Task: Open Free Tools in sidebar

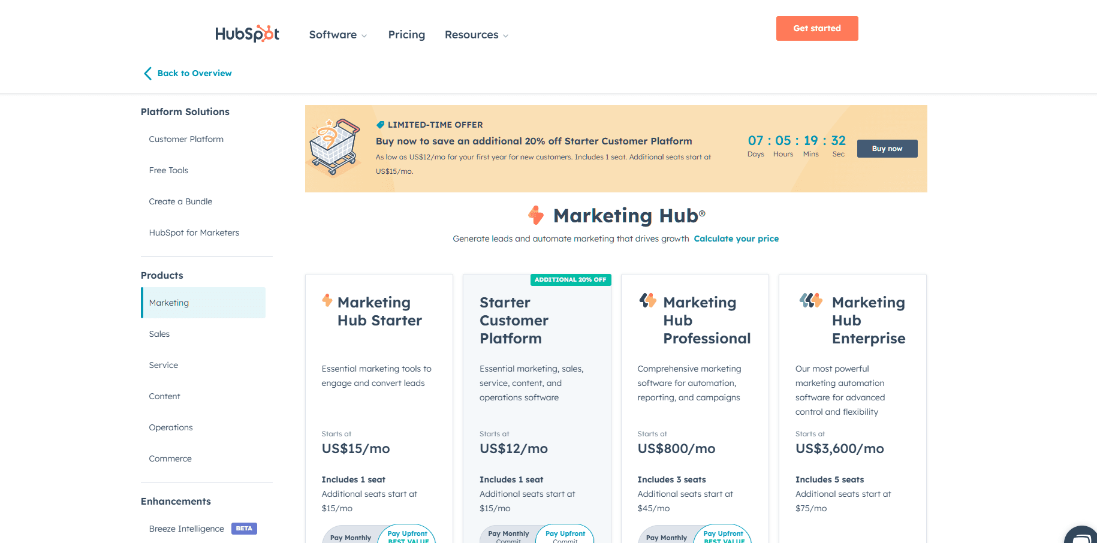Action: tap(168, 170)
